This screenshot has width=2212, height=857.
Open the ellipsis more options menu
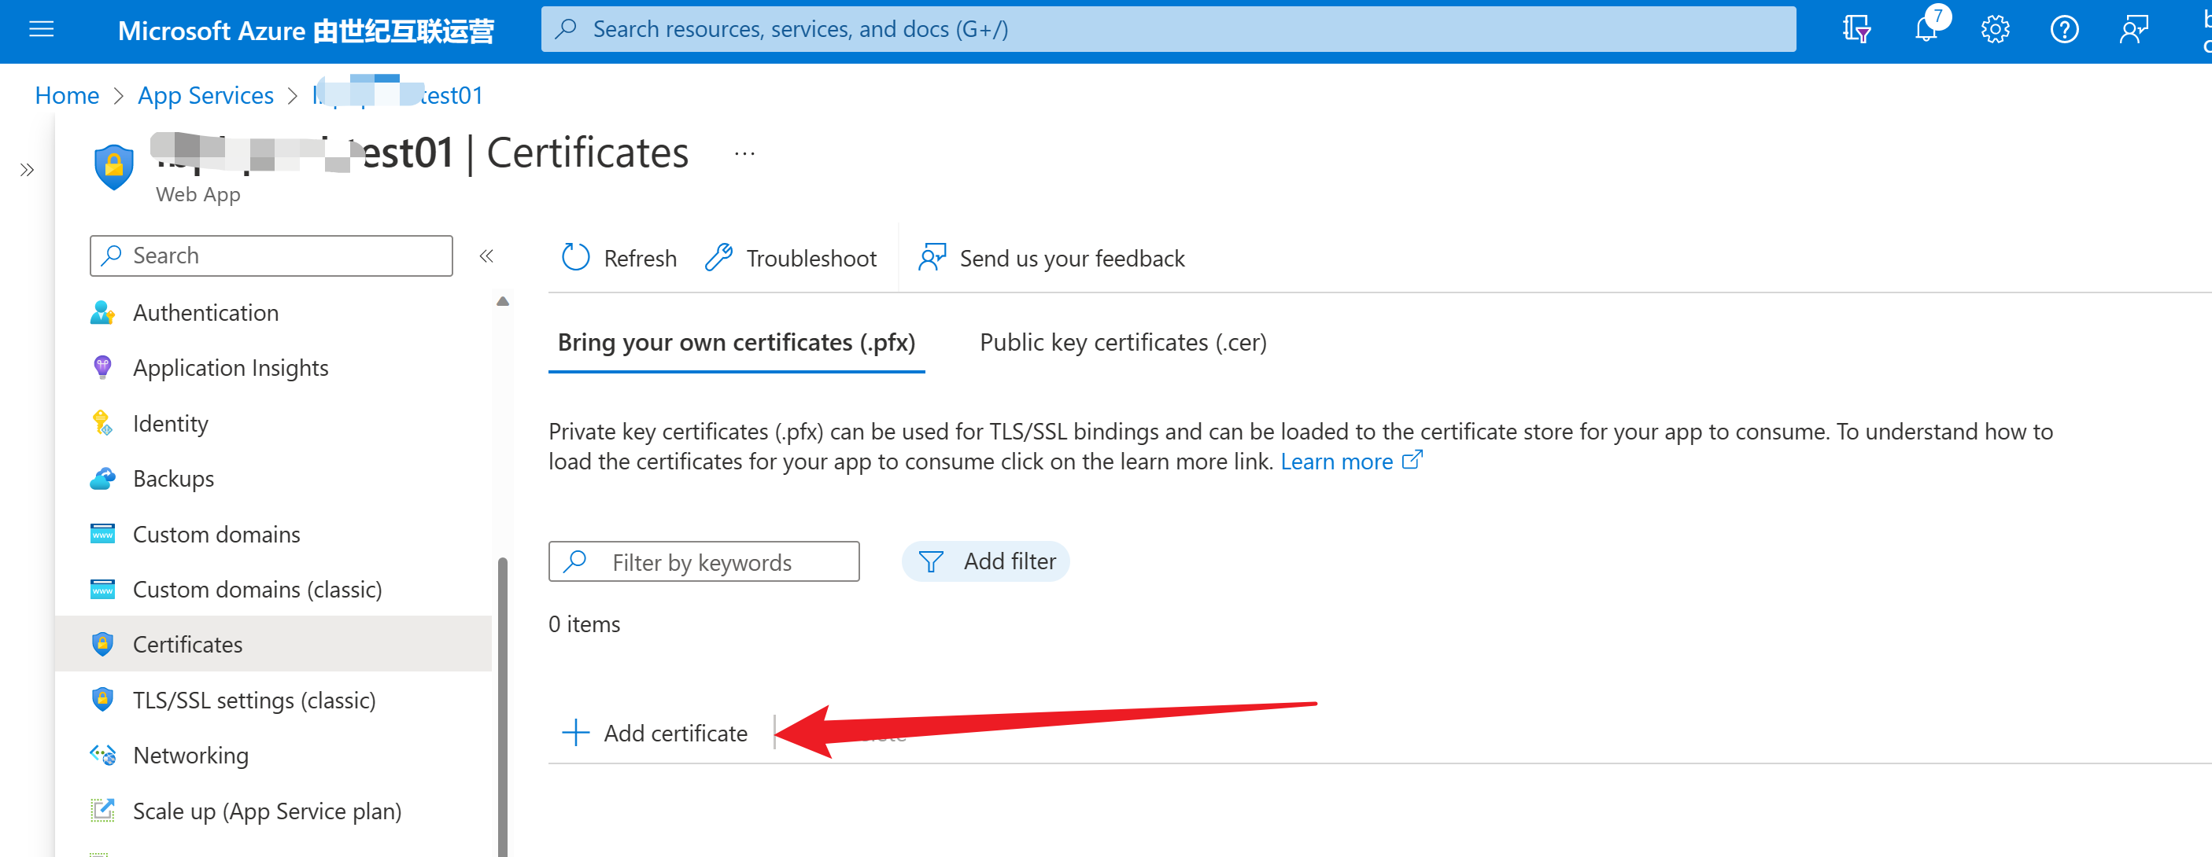744,154
